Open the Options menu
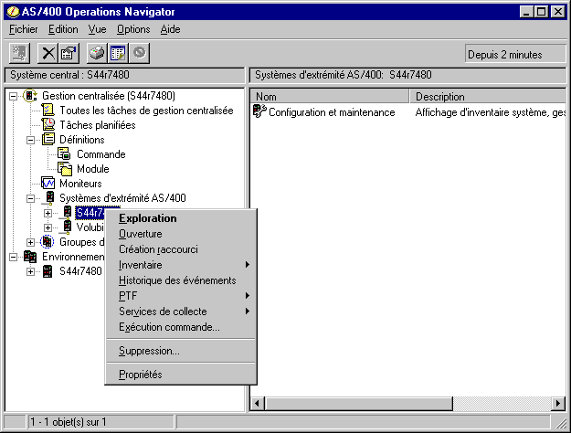Image resolution: width=571 pixels, height=433 pixels. [133, 29]
